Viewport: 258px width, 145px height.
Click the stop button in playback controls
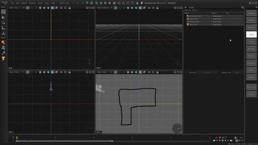click(223, 141)
